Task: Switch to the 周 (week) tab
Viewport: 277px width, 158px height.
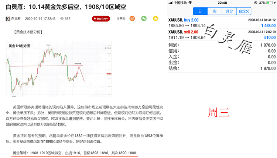Action: pyautogui.click(x=214, y=11)
